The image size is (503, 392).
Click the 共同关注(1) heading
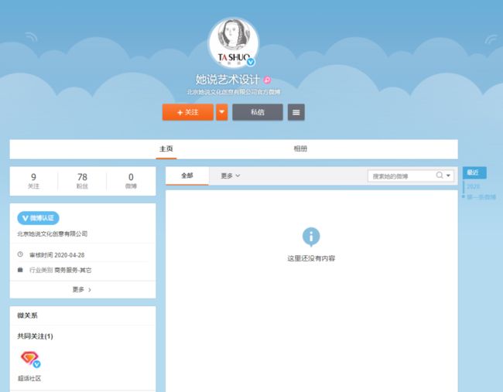pos(35,336)
